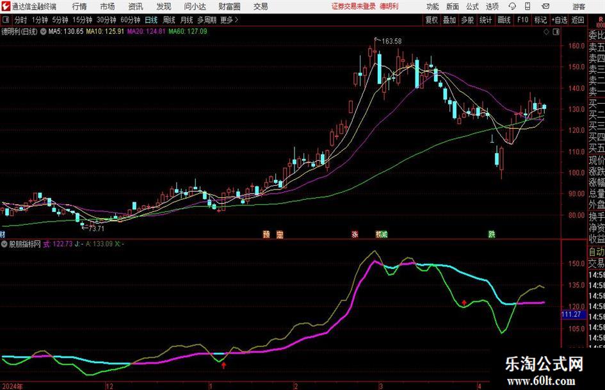
Task: Switch to 15分钟 period tab
Action: [x=83, y=20]
